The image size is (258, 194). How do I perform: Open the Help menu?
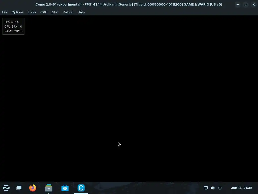[x=81, y=12]
